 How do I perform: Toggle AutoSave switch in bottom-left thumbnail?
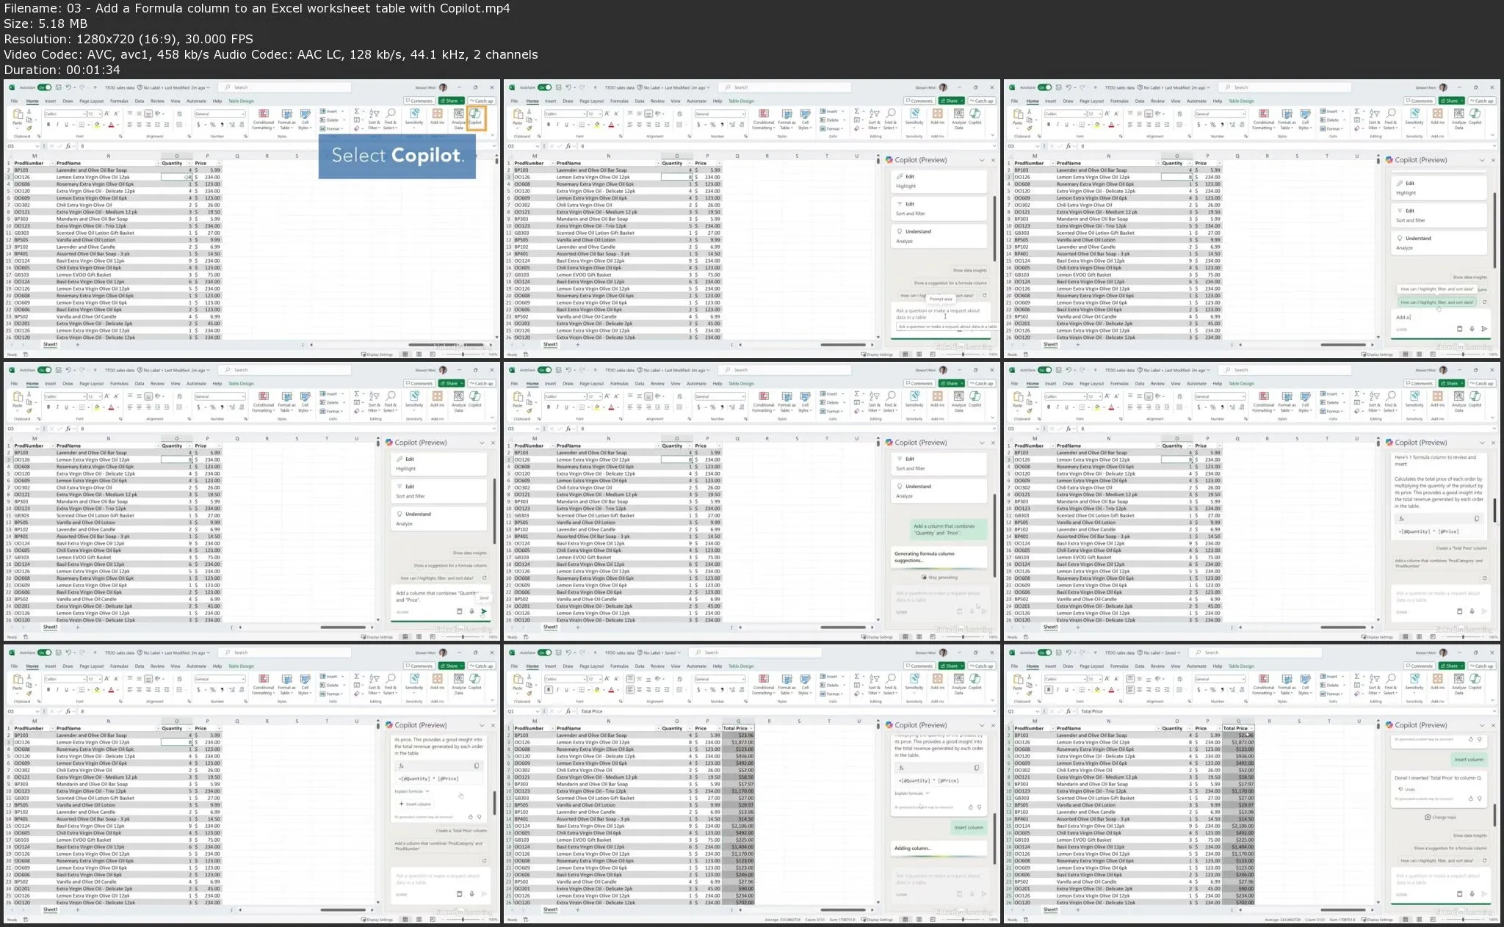(45, 652)
